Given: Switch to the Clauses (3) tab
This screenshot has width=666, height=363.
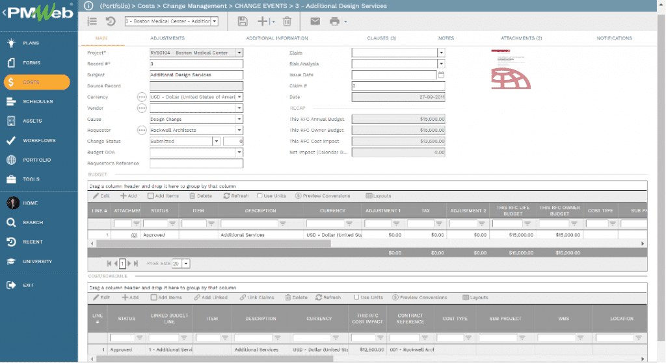Looking at the screenshot, I should [x=381, y=38].
